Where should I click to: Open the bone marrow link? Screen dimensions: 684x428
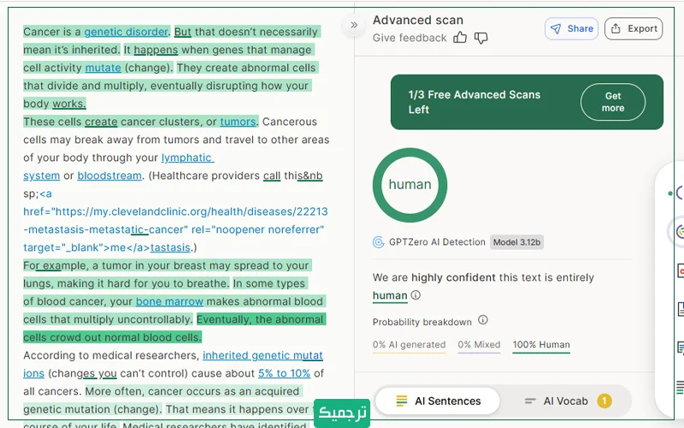[x=169, y=301]
